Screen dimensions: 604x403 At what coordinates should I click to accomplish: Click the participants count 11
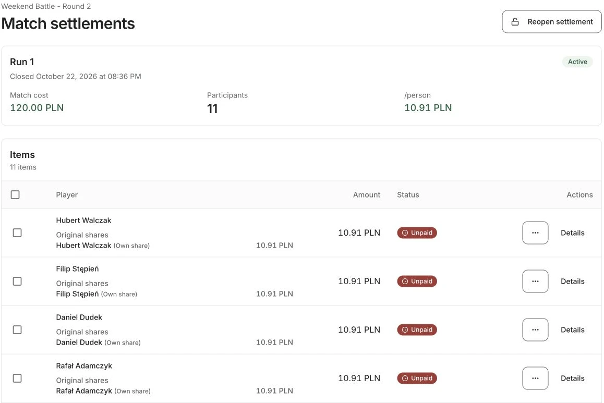coord(212,109)
